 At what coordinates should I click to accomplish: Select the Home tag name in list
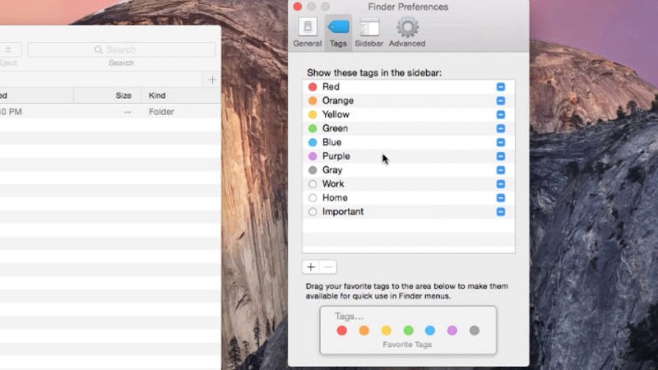[x=335, y=197]
